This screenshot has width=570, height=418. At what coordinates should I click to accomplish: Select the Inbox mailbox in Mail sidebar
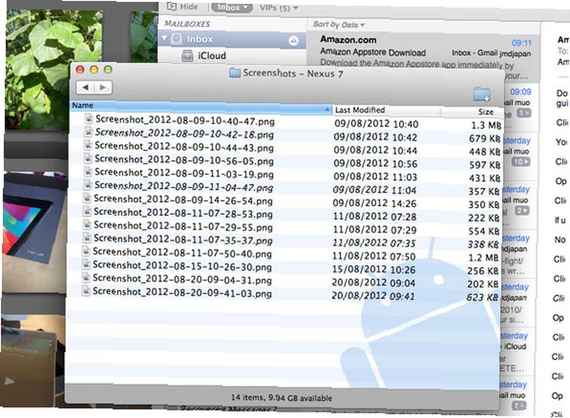231,40
